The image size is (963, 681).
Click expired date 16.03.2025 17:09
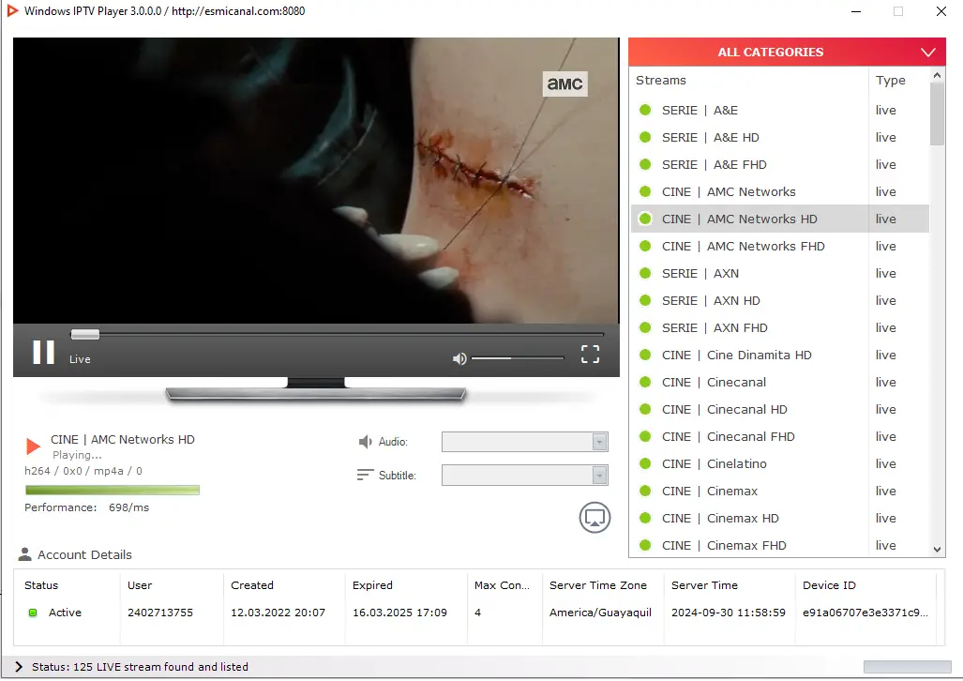click(x=399, y=613)
